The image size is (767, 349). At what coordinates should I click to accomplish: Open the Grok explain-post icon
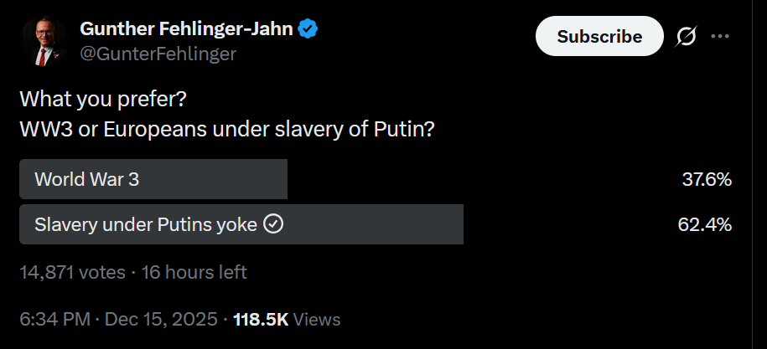(x=687, y=36)
